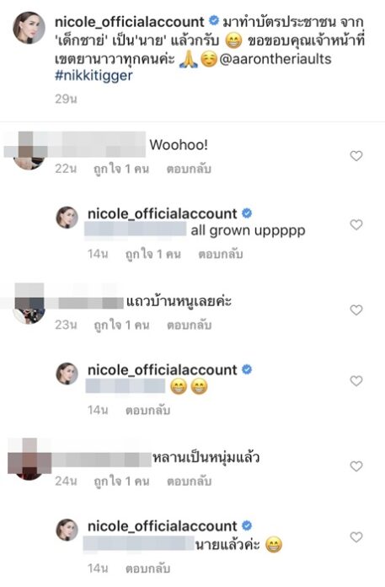
Task: Heart the "หลานเป็นหนุ่มแล้ว" comment
Action: tap(356, 466)
